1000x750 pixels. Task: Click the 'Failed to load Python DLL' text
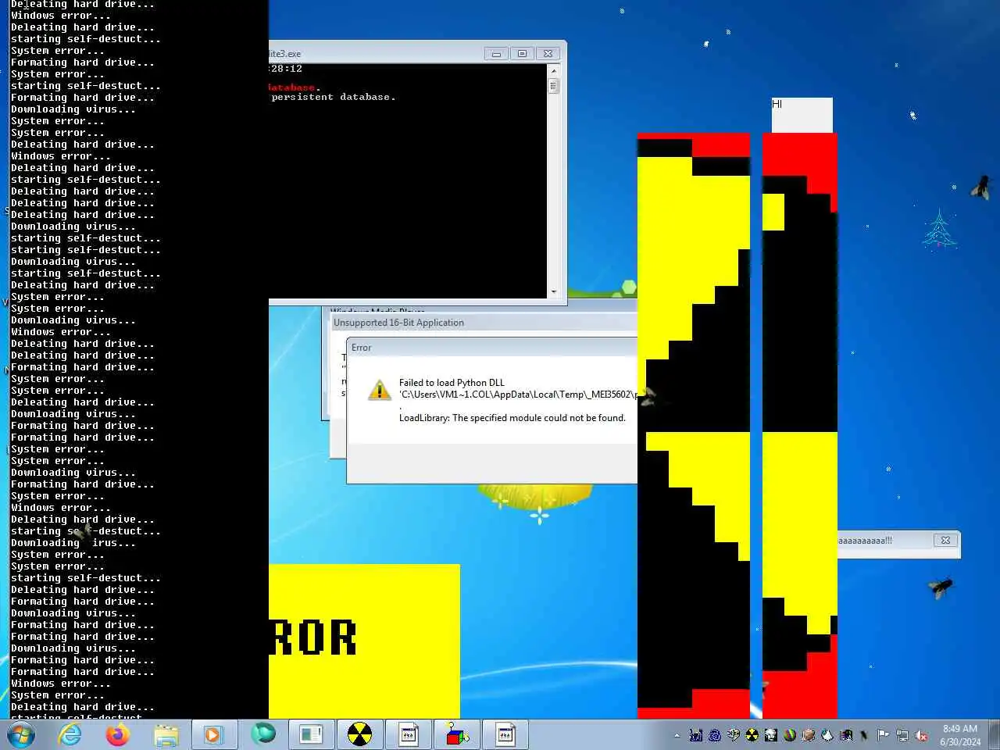pos(452,383)
